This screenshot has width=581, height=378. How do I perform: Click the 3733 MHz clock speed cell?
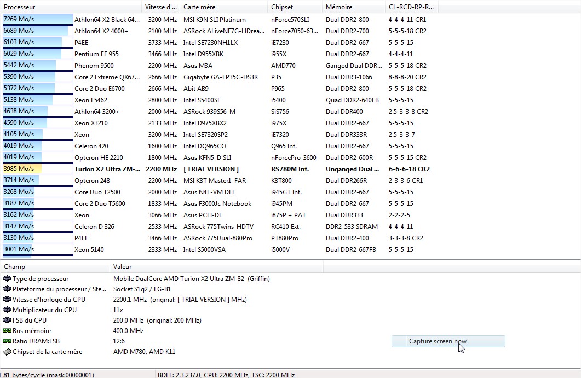click(x=162, y=43)
